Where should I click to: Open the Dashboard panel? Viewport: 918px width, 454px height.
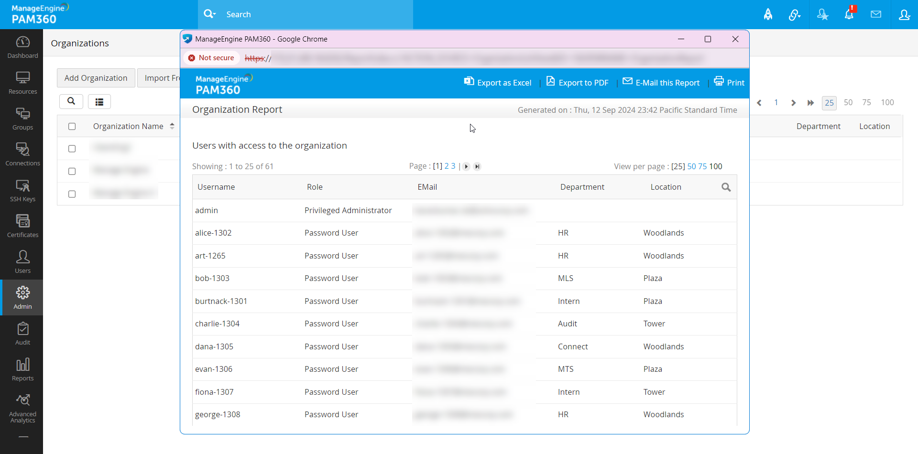[22, 46]
